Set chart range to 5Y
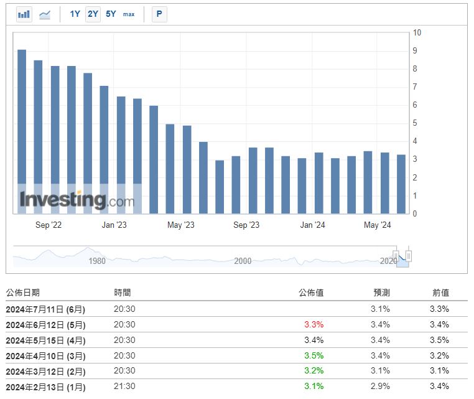Screen dimensions: 474x399 111,14
